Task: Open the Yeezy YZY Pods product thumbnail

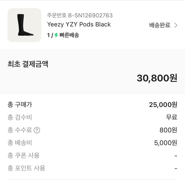Action: pos(24,25)
